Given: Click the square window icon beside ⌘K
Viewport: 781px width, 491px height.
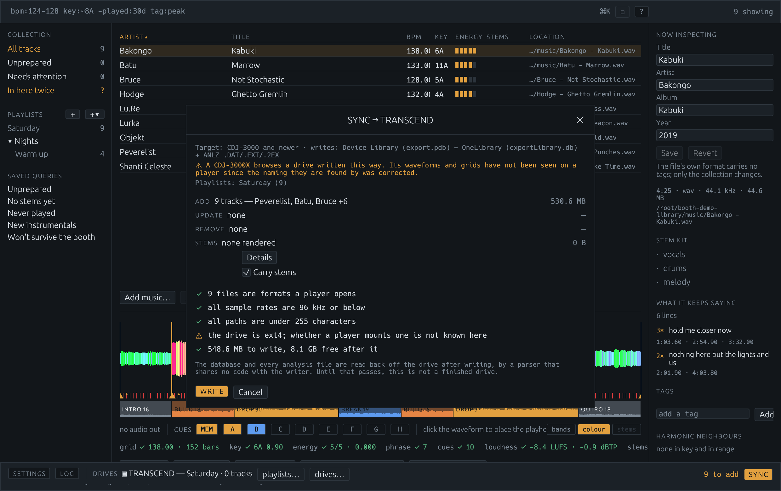Looking at the screenshot, I should coord(622,12).
